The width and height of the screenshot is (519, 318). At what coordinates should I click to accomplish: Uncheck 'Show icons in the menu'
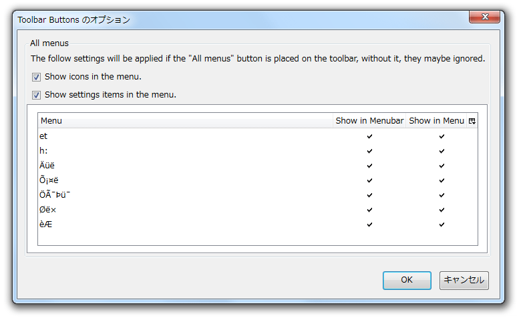click(37, 77)
